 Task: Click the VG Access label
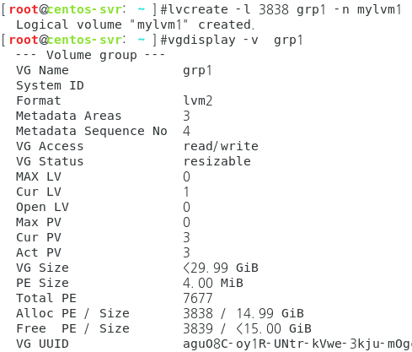pos(50,146)
